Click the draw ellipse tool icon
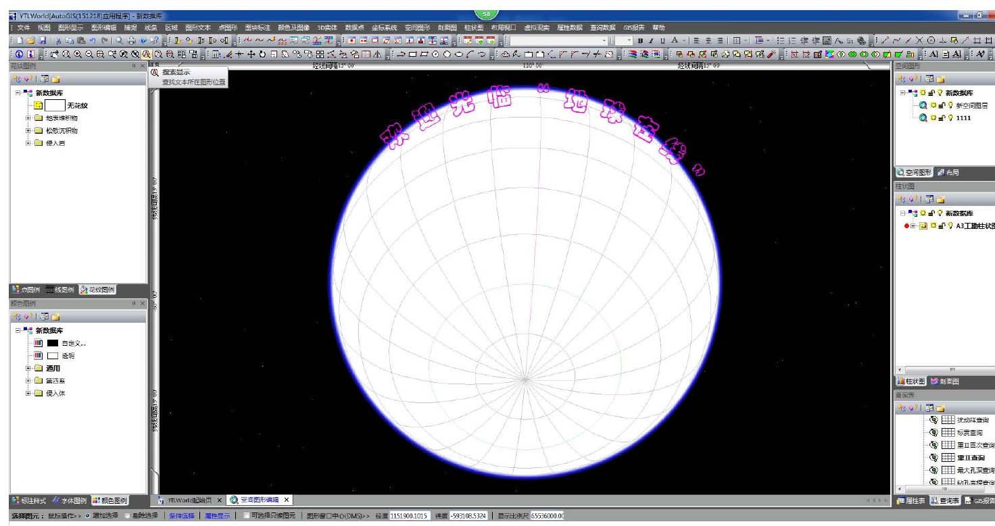995x526 pixels. tap(458, 54)
